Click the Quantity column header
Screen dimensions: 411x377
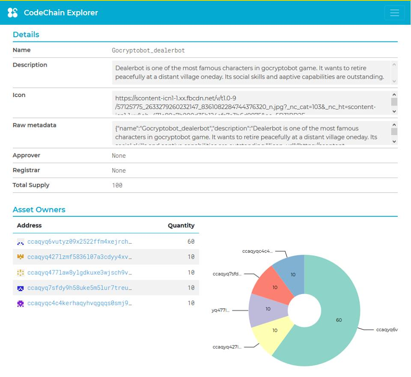181,226
